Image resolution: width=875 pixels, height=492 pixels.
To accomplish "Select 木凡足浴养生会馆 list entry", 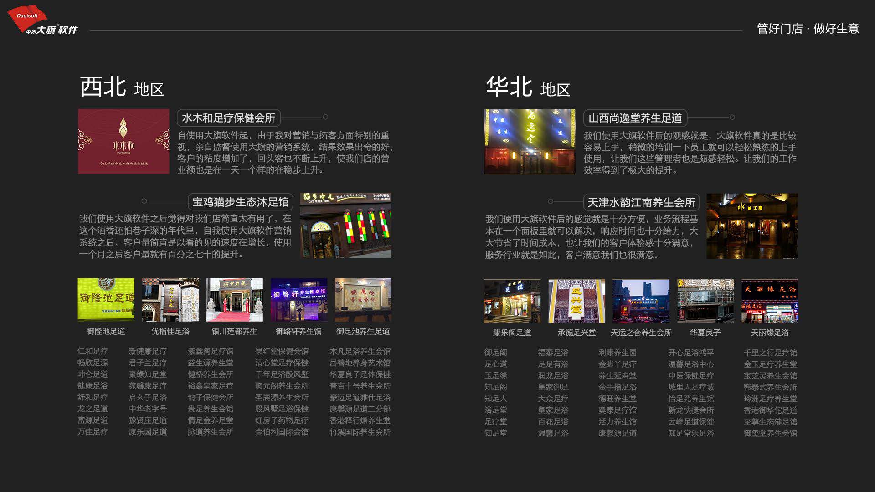I will click(x=360, y=351).
